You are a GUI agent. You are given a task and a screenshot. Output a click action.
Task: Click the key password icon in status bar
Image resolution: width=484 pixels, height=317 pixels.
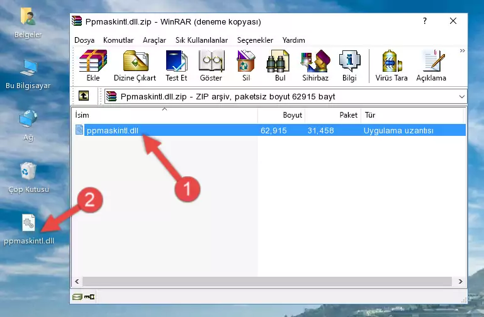[x=89, y=297]
